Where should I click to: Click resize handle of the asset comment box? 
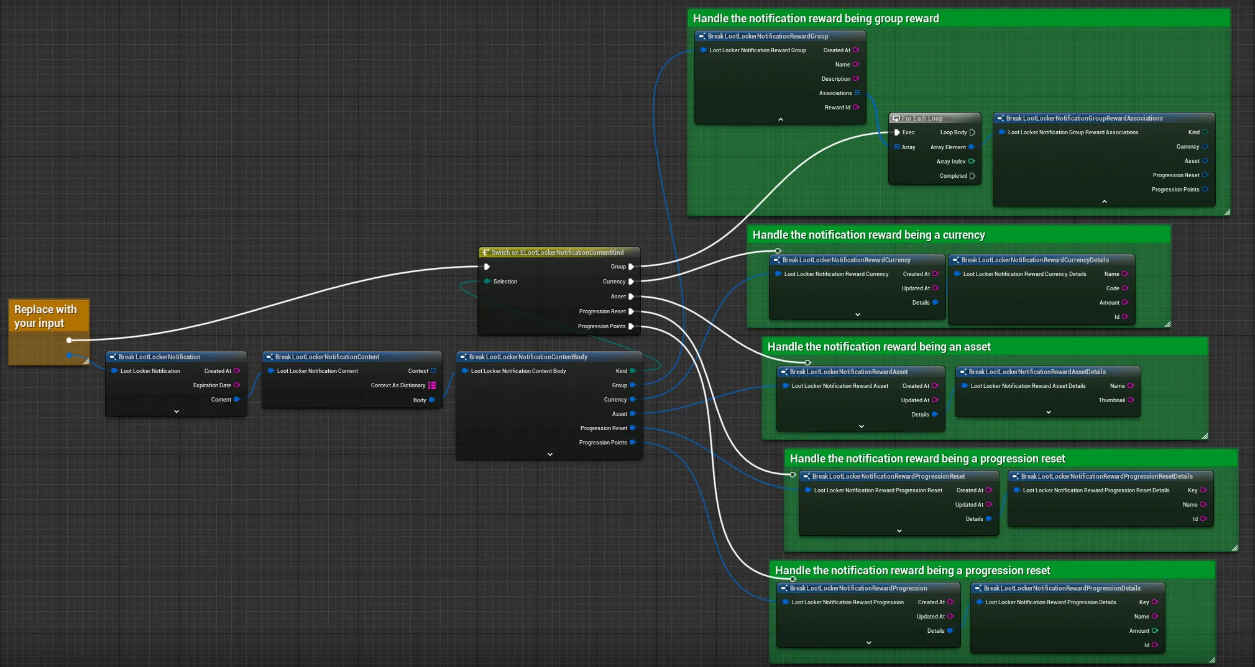(1205, 436)
